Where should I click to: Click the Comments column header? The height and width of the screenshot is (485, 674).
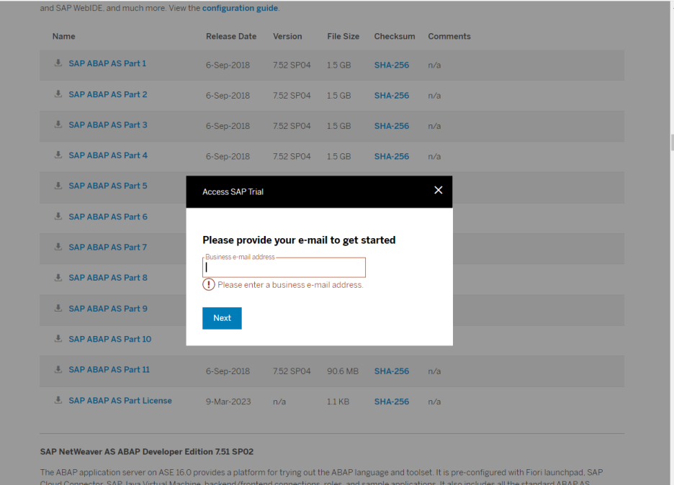point(449,37)
